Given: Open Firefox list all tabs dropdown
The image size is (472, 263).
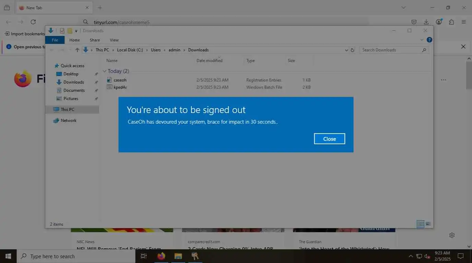Looking at the screenshot, I should [403, 8].
